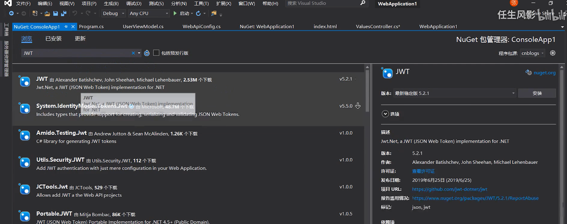Open the Test menu

coord(156,4)
